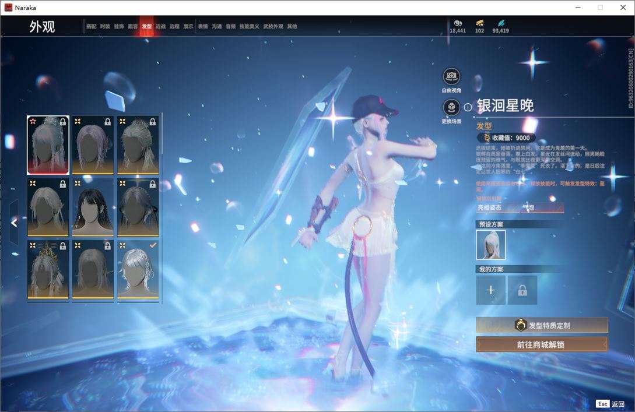Click the 更换场景 change scene icon
Screen dimensions: 635x412
(x=451, y=107)
